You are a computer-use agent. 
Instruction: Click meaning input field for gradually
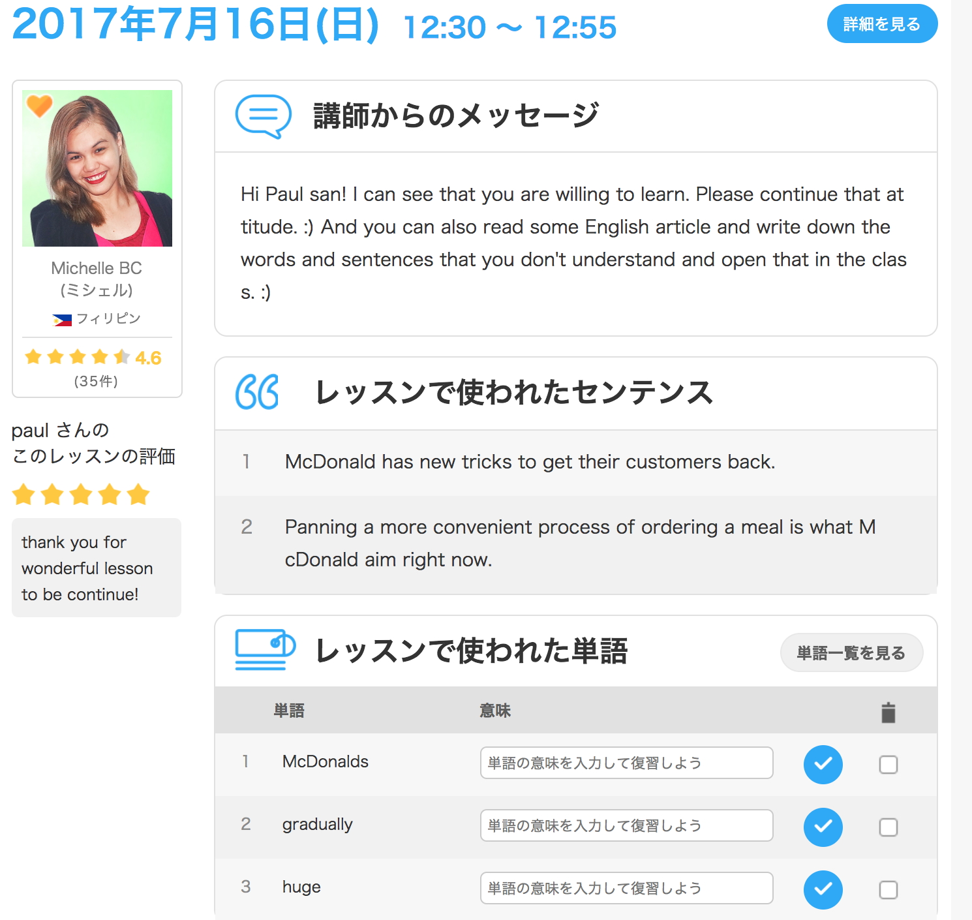click(x=627, y=825)
